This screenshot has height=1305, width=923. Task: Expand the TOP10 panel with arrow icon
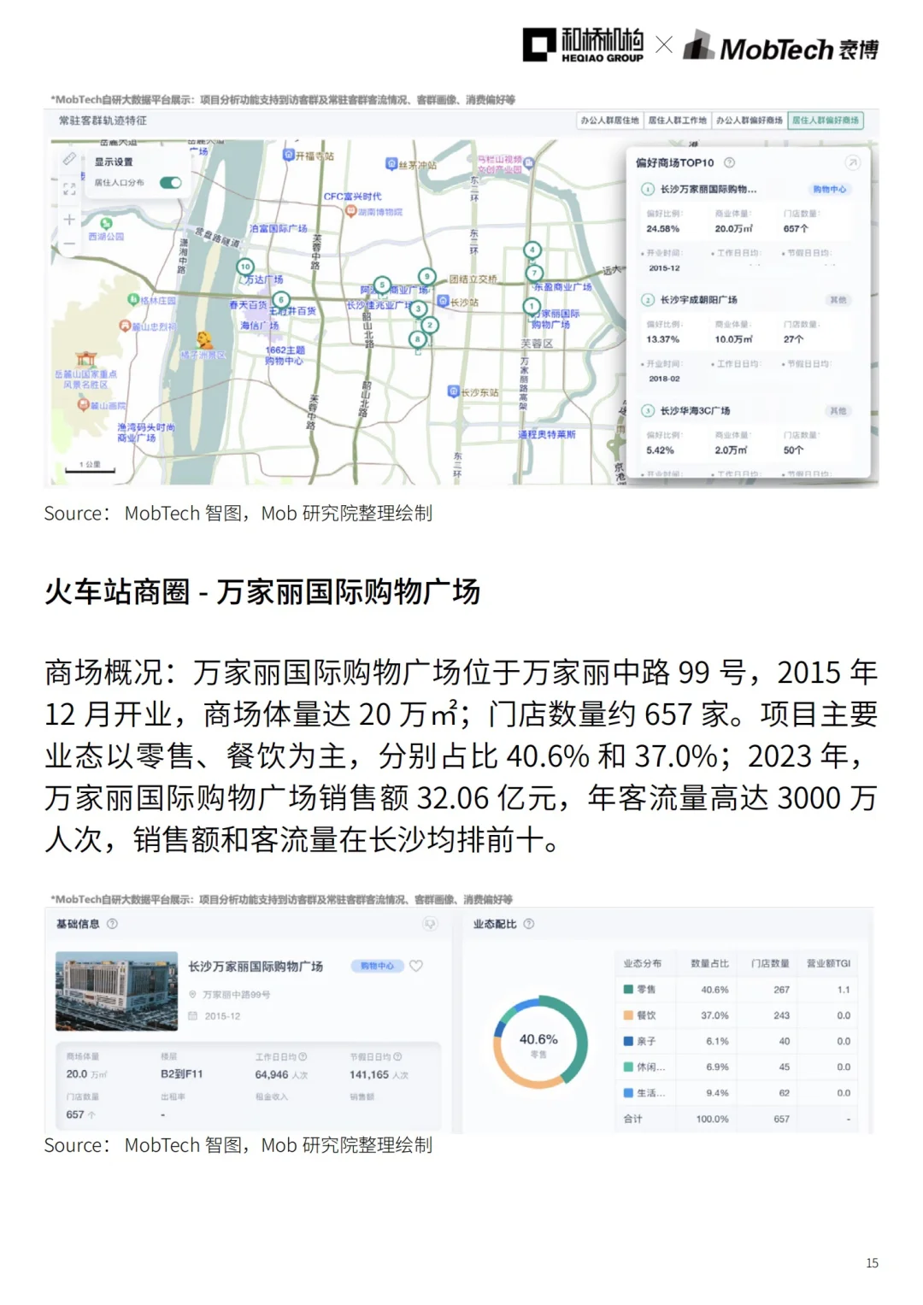click(852, 162)
